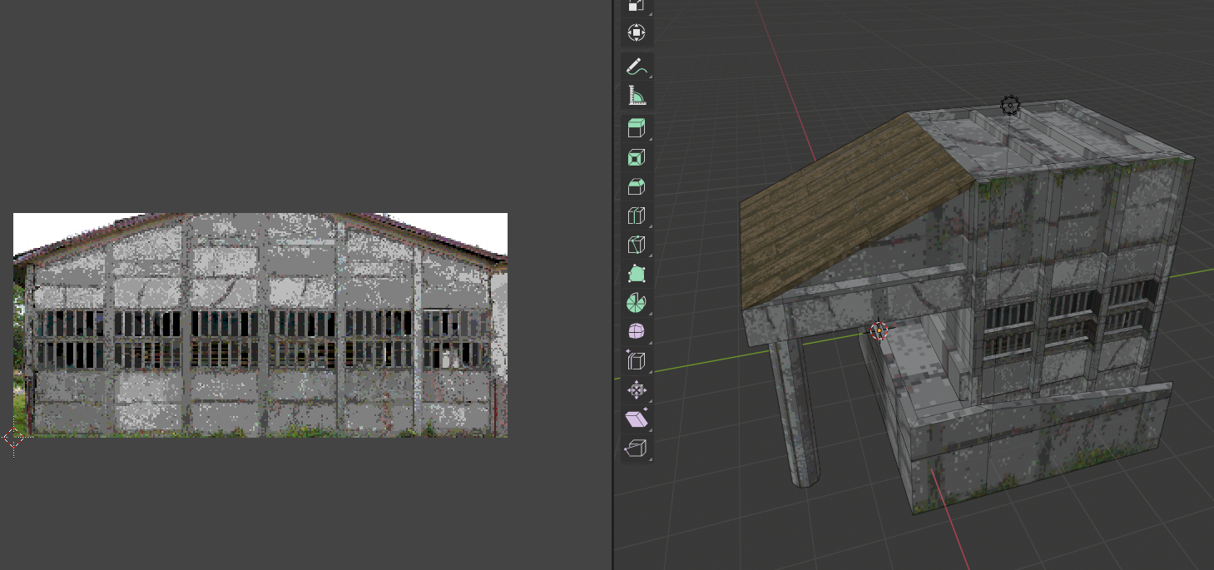Viewport: 1214px width, 570px height.
Task: Select the Edge Slide tool
Action: click(x=637, y=361)
